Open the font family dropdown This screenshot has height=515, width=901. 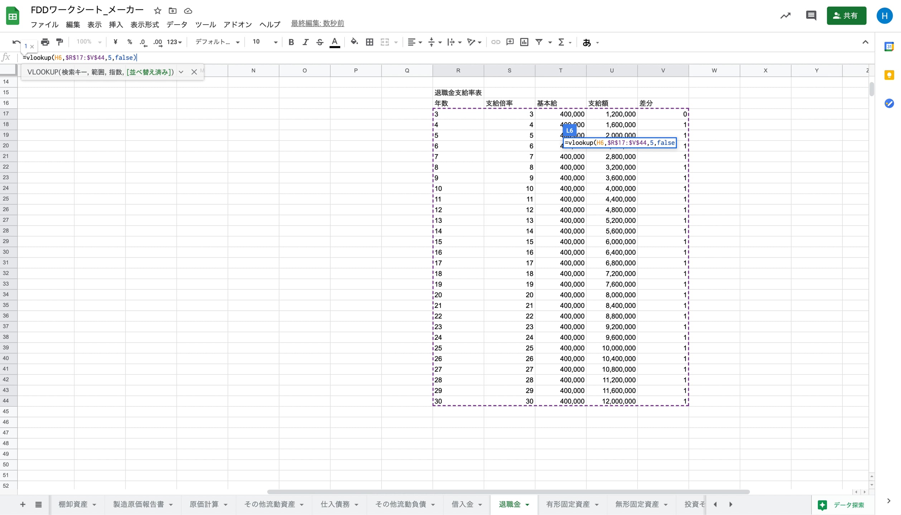(x=217, y=42)
